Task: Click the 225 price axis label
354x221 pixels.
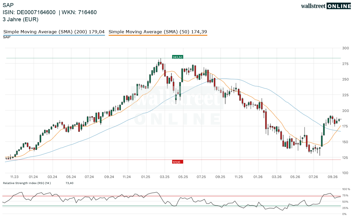Action: (x=346, y=95)
